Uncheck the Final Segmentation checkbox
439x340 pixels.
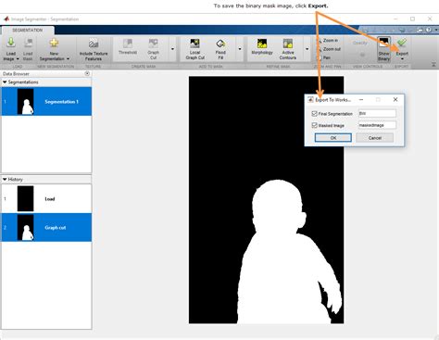click(314, 114)
